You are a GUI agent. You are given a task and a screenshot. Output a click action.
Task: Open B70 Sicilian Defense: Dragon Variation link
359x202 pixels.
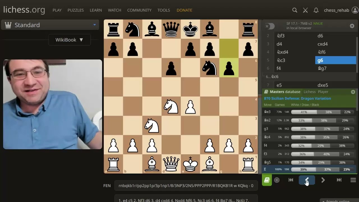[297, 98]
